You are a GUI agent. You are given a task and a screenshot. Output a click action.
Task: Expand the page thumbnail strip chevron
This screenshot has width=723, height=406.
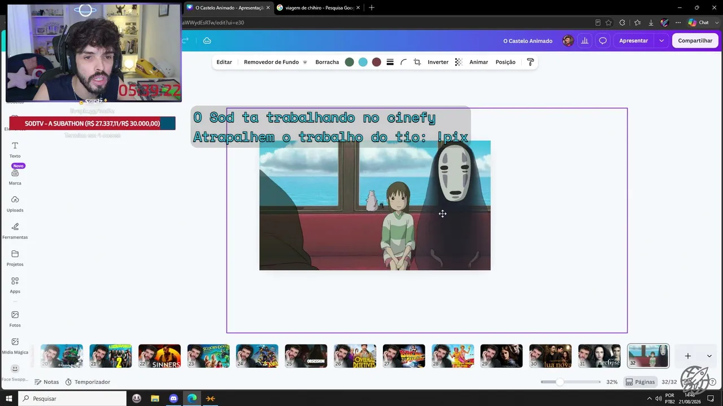tap(709, 356)
